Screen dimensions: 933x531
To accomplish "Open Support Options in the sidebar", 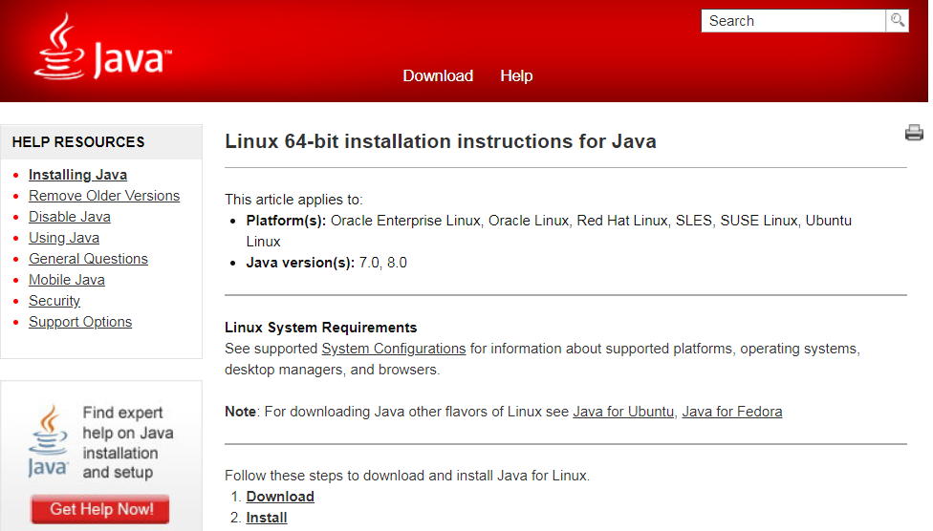I will (80, 322).
